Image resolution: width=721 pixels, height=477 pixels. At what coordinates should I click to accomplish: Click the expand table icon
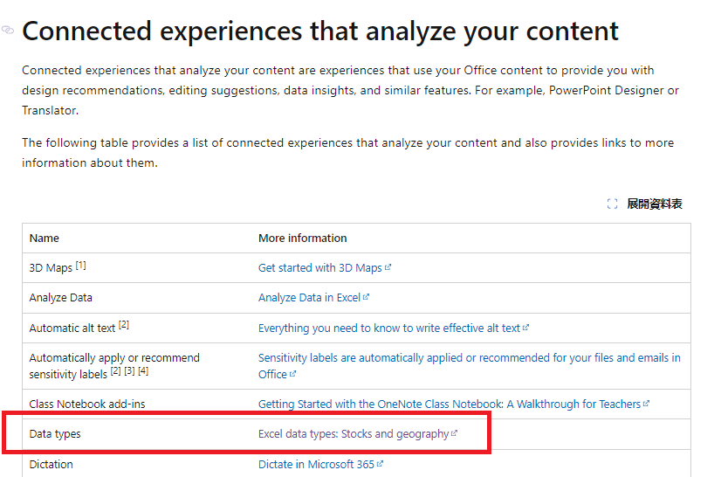[x=613, y=204]
